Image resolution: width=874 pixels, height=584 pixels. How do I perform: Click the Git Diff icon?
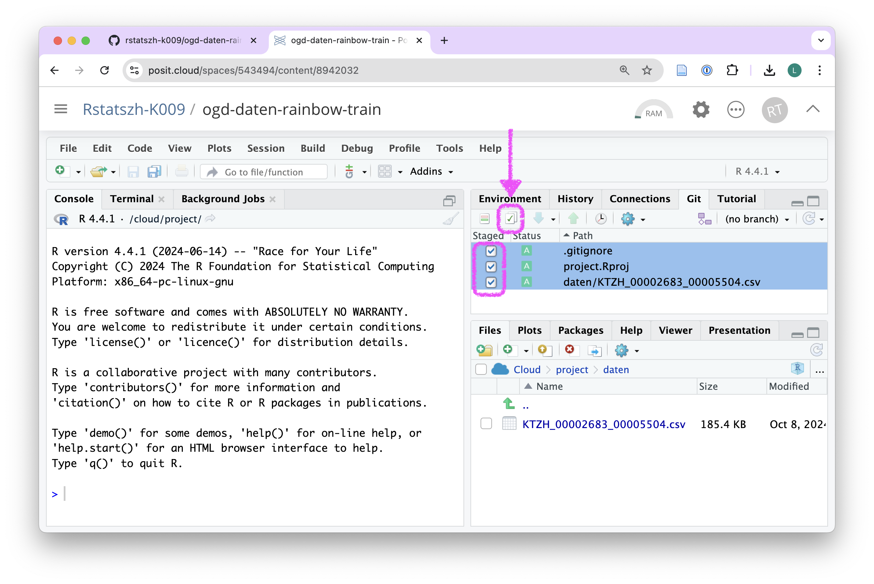[484, 219]
